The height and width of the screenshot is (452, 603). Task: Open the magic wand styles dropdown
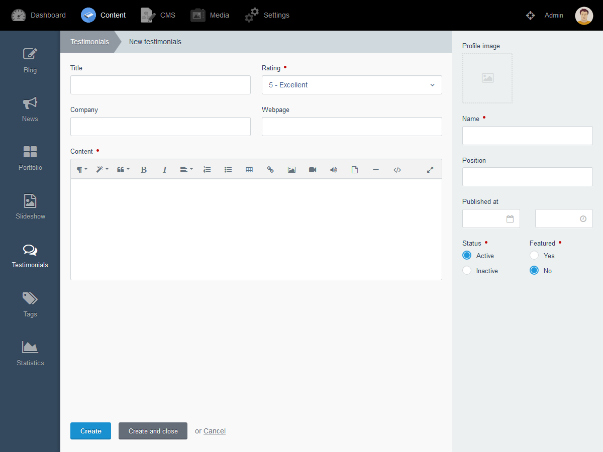(103, 170)
